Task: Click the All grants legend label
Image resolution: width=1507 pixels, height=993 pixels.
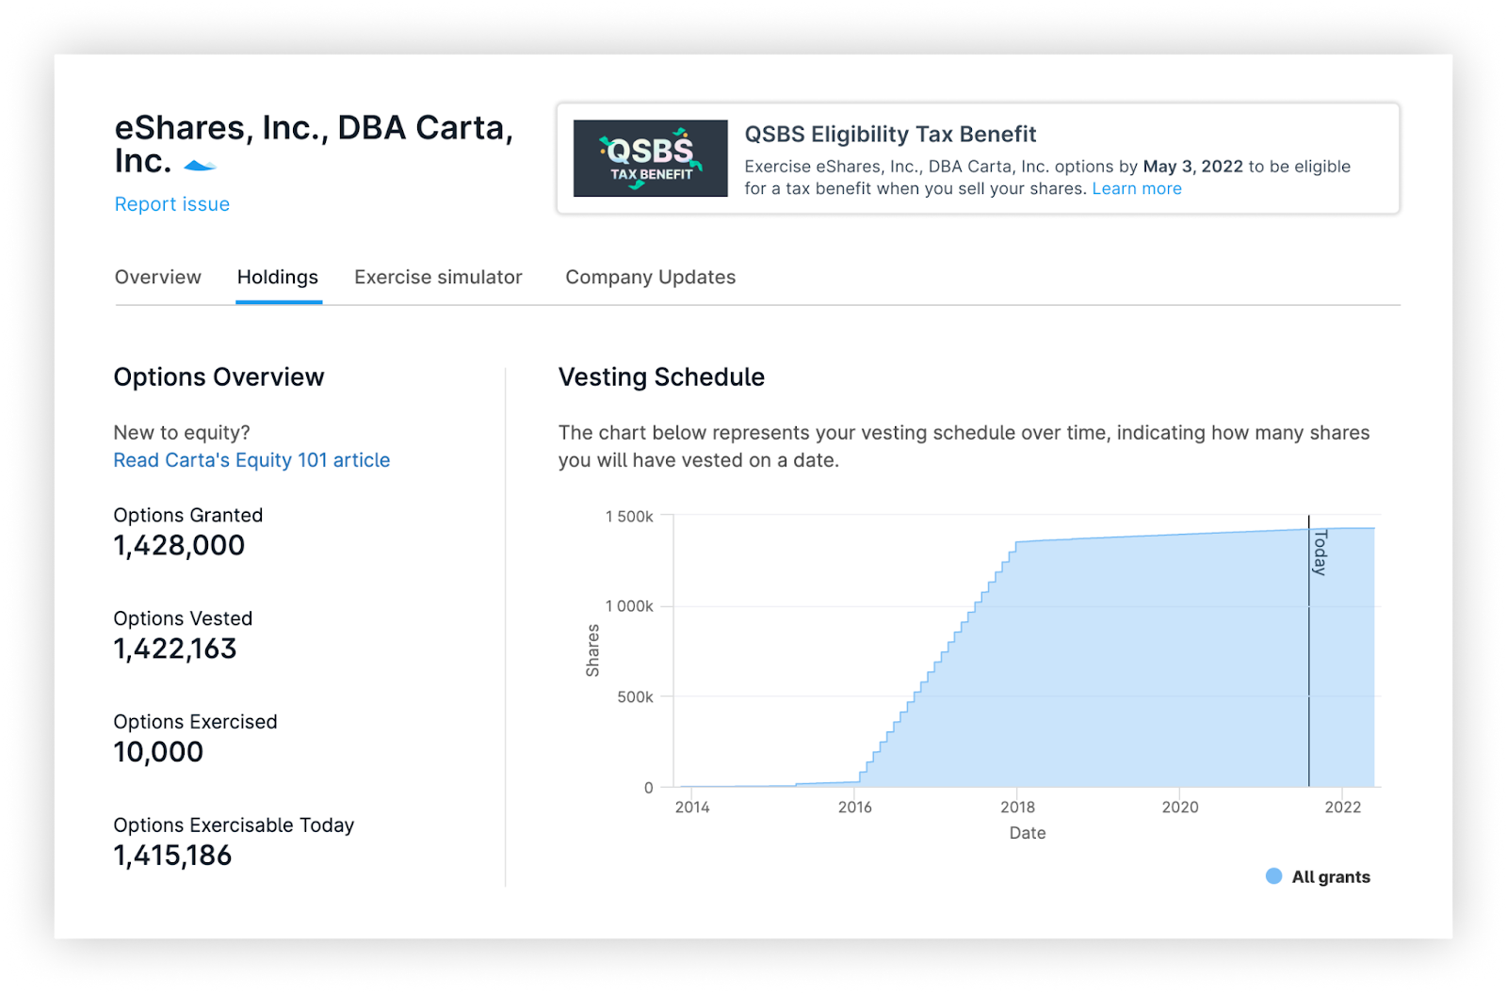Action: pyautogui.click(x=1331, y=877)
